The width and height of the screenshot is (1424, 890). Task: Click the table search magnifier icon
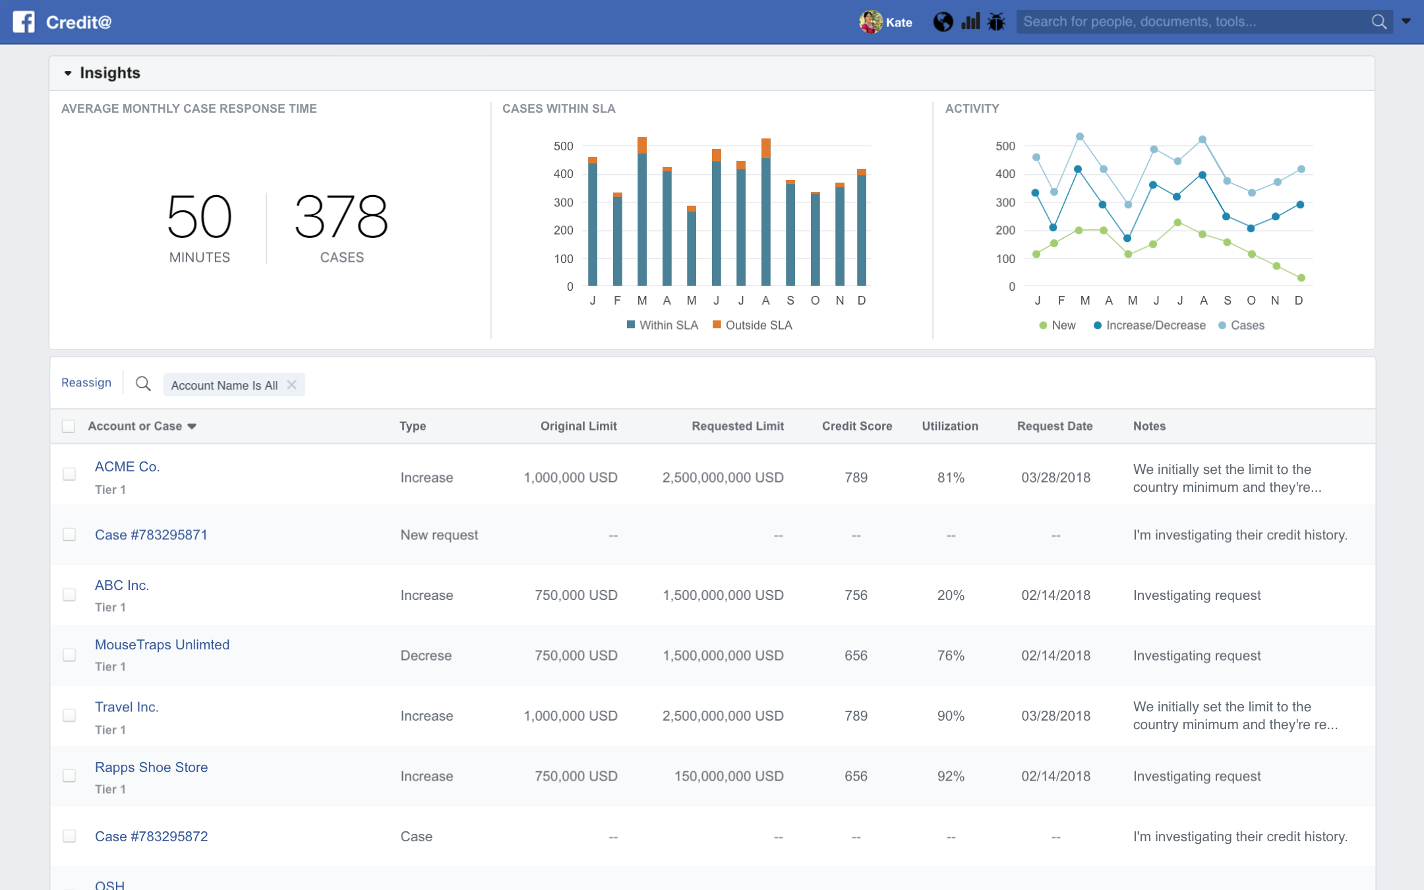tap(143, 384)
